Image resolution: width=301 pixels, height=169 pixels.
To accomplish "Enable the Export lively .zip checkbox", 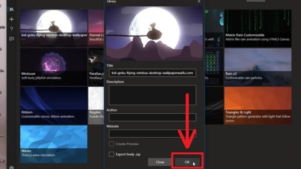I will click(x=112, y=154).
